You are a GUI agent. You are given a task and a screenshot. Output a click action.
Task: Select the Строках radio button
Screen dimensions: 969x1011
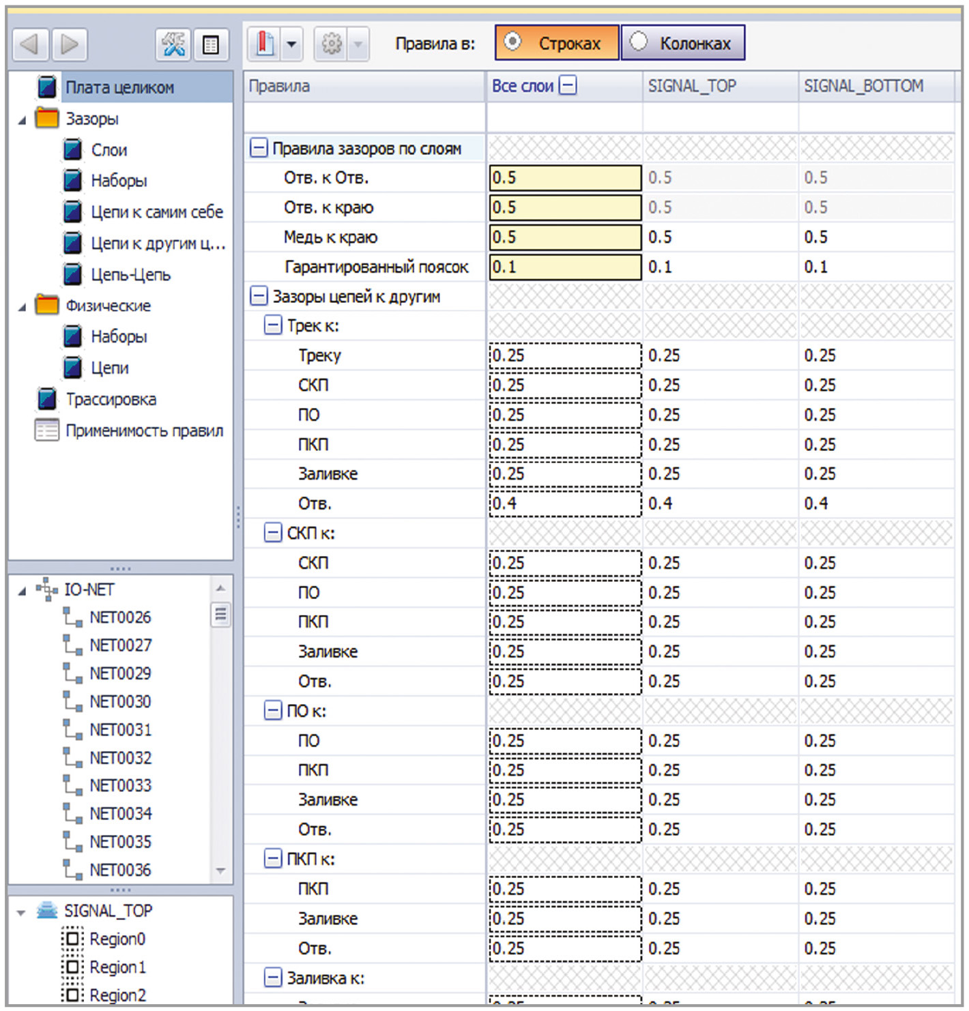click(x=512, y=42)
